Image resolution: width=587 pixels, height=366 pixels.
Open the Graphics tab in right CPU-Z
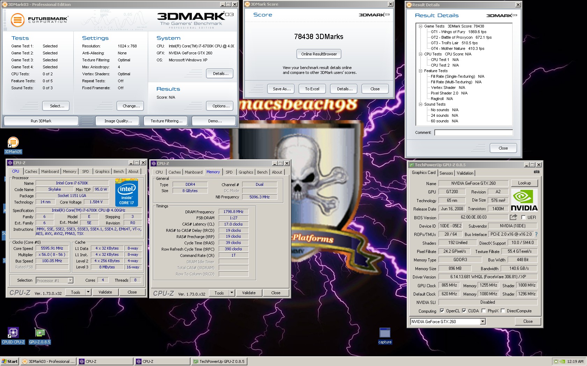click(x=246, y=172)
